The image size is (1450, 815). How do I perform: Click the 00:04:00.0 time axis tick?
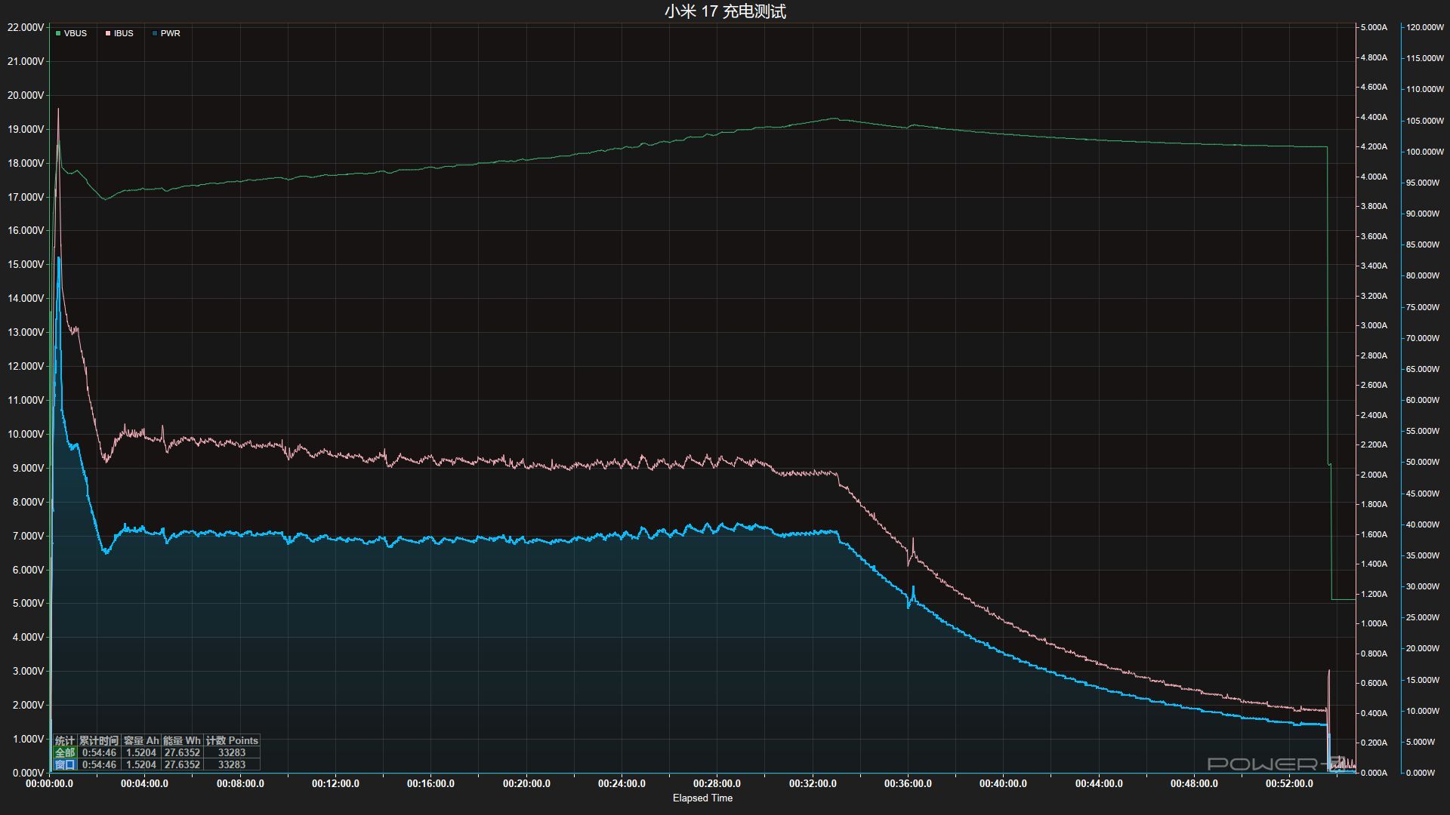tap(144, 783)
